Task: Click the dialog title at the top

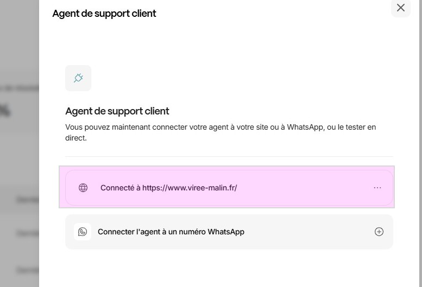Action: pyautogui.click(x=104, y=13)
